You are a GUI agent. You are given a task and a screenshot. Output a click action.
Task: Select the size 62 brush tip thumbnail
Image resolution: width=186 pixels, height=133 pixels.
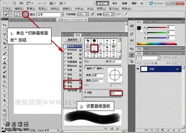coord(94,48)
